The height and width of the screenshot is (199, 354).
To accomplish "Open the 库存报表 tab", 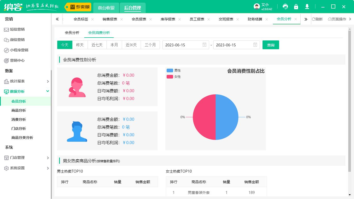I will (168, 19).
